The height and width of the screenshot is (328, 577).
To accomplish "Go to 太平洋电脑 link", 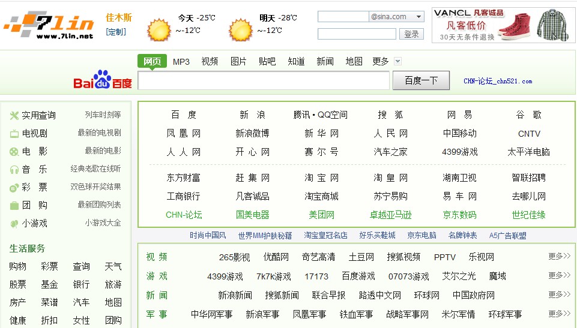I will 529,152.
